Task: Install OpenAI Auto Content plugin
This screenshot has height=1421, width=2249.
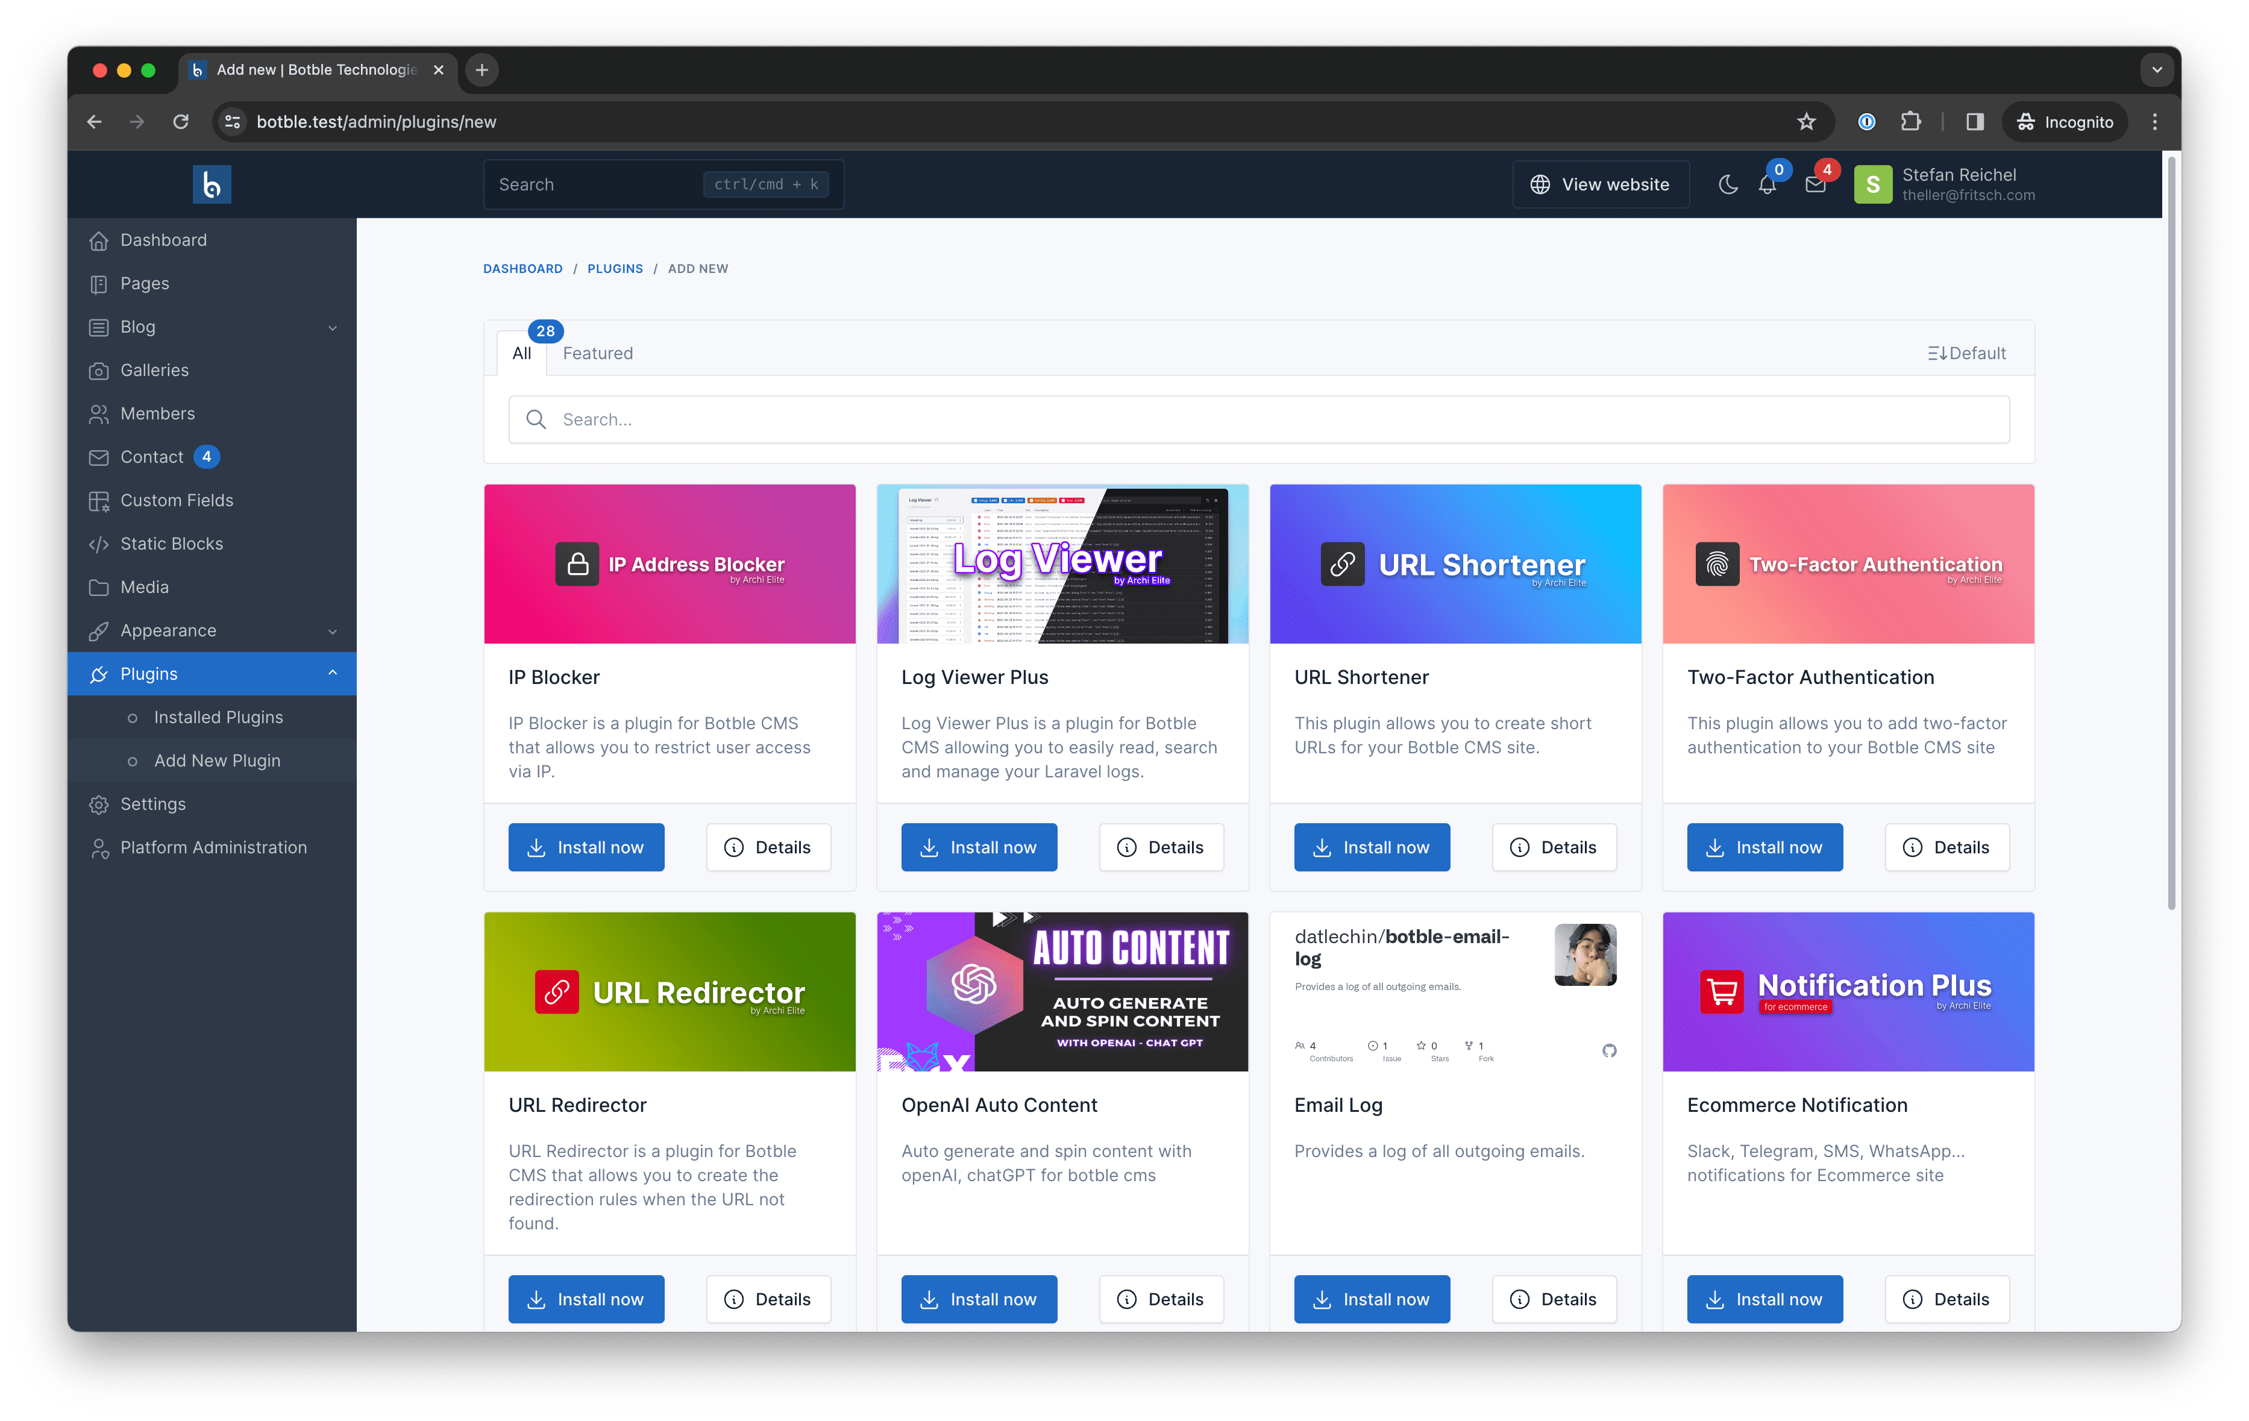Action: coord(979,1299)
